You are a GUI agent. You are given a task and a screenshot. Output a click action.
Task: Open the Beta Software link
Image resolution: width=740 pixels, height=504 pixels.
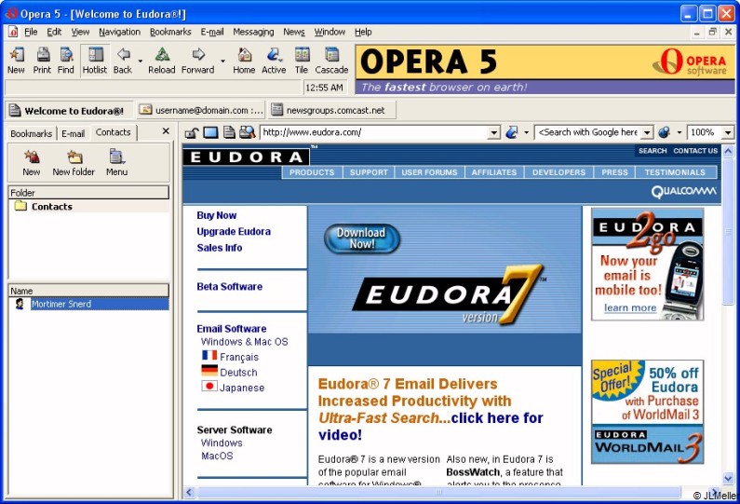click(229, 286)
